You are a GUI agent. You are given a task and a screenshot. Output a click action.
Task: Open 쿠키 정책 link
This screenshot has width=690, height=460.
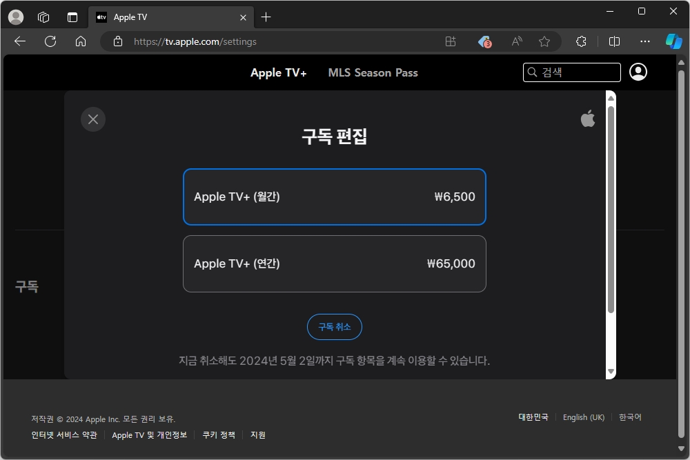pyautogui.click(x=219, y=435)
